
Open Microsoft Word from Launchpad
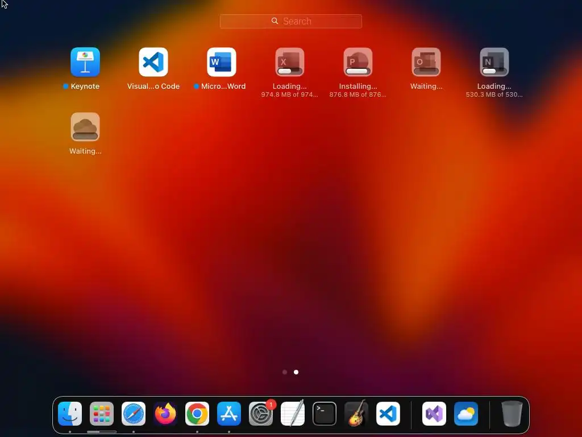[x=222, y=61]
